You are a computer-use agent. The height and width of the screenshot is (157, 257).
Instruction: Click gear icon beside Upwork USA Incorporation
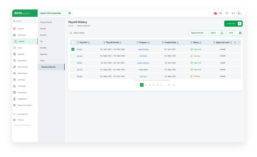tap(70, 13)
